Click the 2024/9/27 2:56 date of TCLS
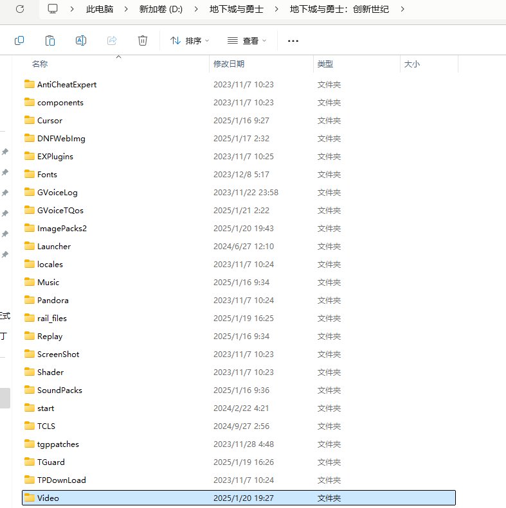506x508 pixels. (x=241, y=426)
